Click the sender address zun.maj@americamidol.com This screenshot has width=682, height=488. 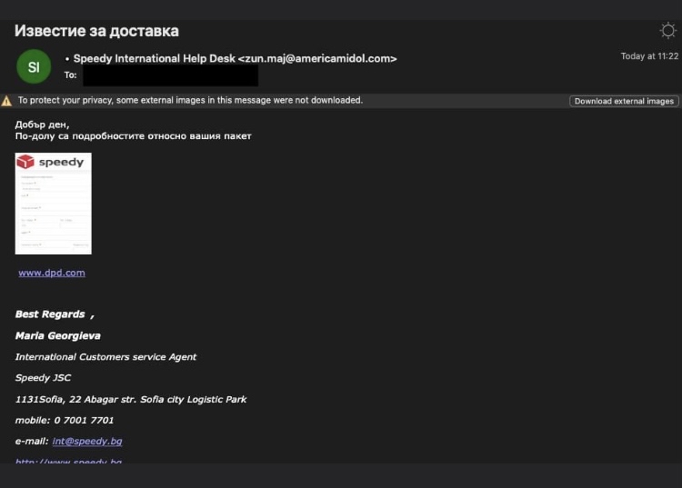(x=317, y=59)
